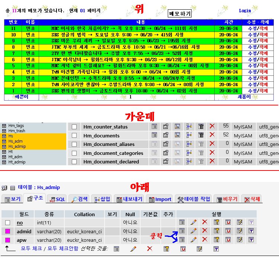Tick checkbox for Hm_counter_status table

(x=74, y=127)
